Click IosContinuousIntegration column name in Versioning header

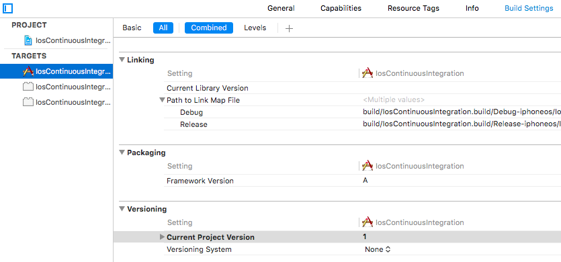point(419,222)
